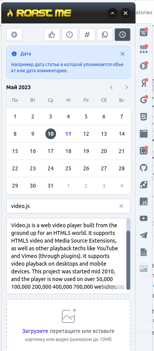Dismiss the Дата info notice
This screenshot has width=154, height=351.
coord(123,54)
